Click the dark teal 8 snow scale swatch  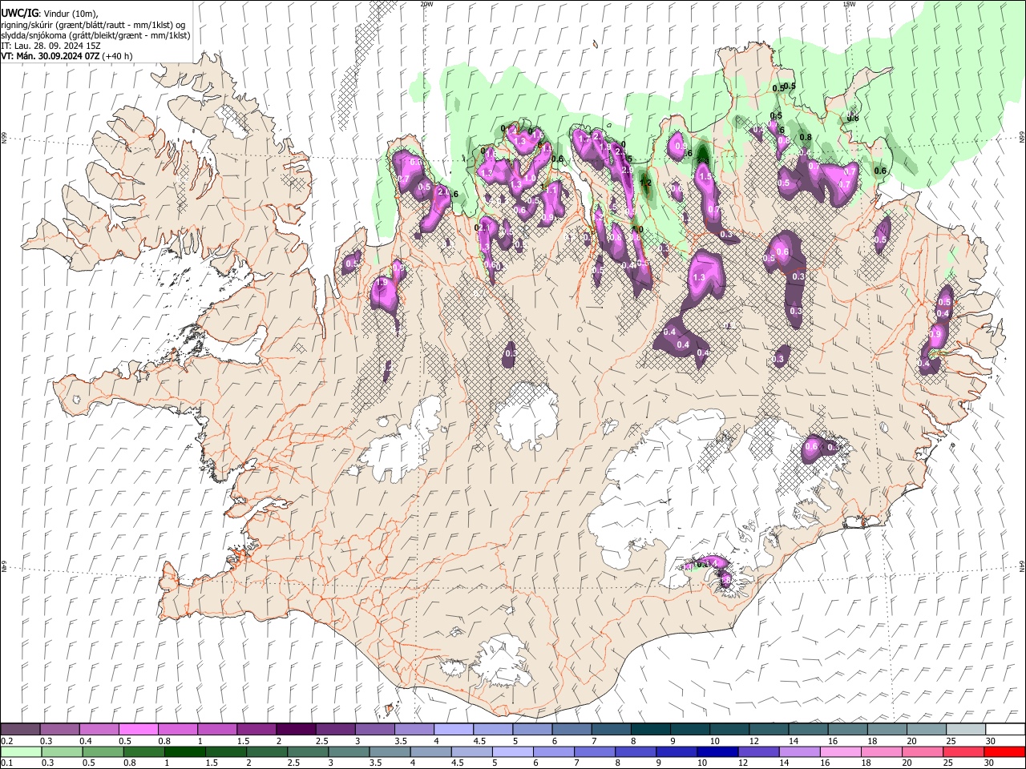click(651, 730)
